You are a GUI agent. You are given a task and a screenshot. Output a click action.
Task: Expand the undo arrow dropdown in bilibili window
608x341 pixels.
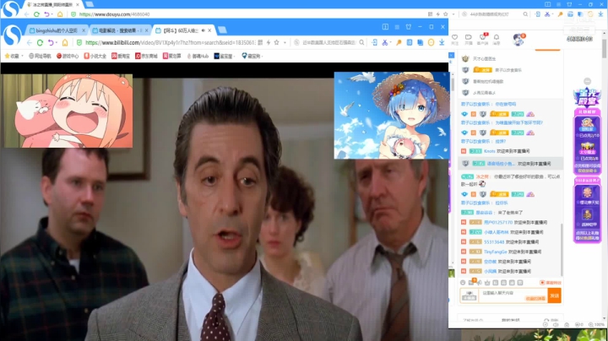tap(56, 42)
